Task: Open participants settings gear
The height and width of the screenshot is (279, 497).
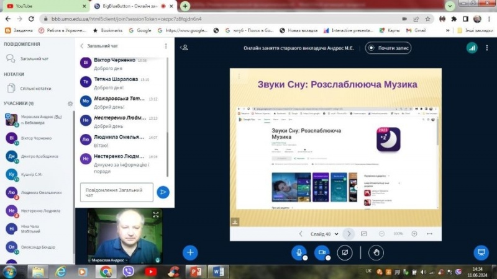Action: tap(70, 104)
